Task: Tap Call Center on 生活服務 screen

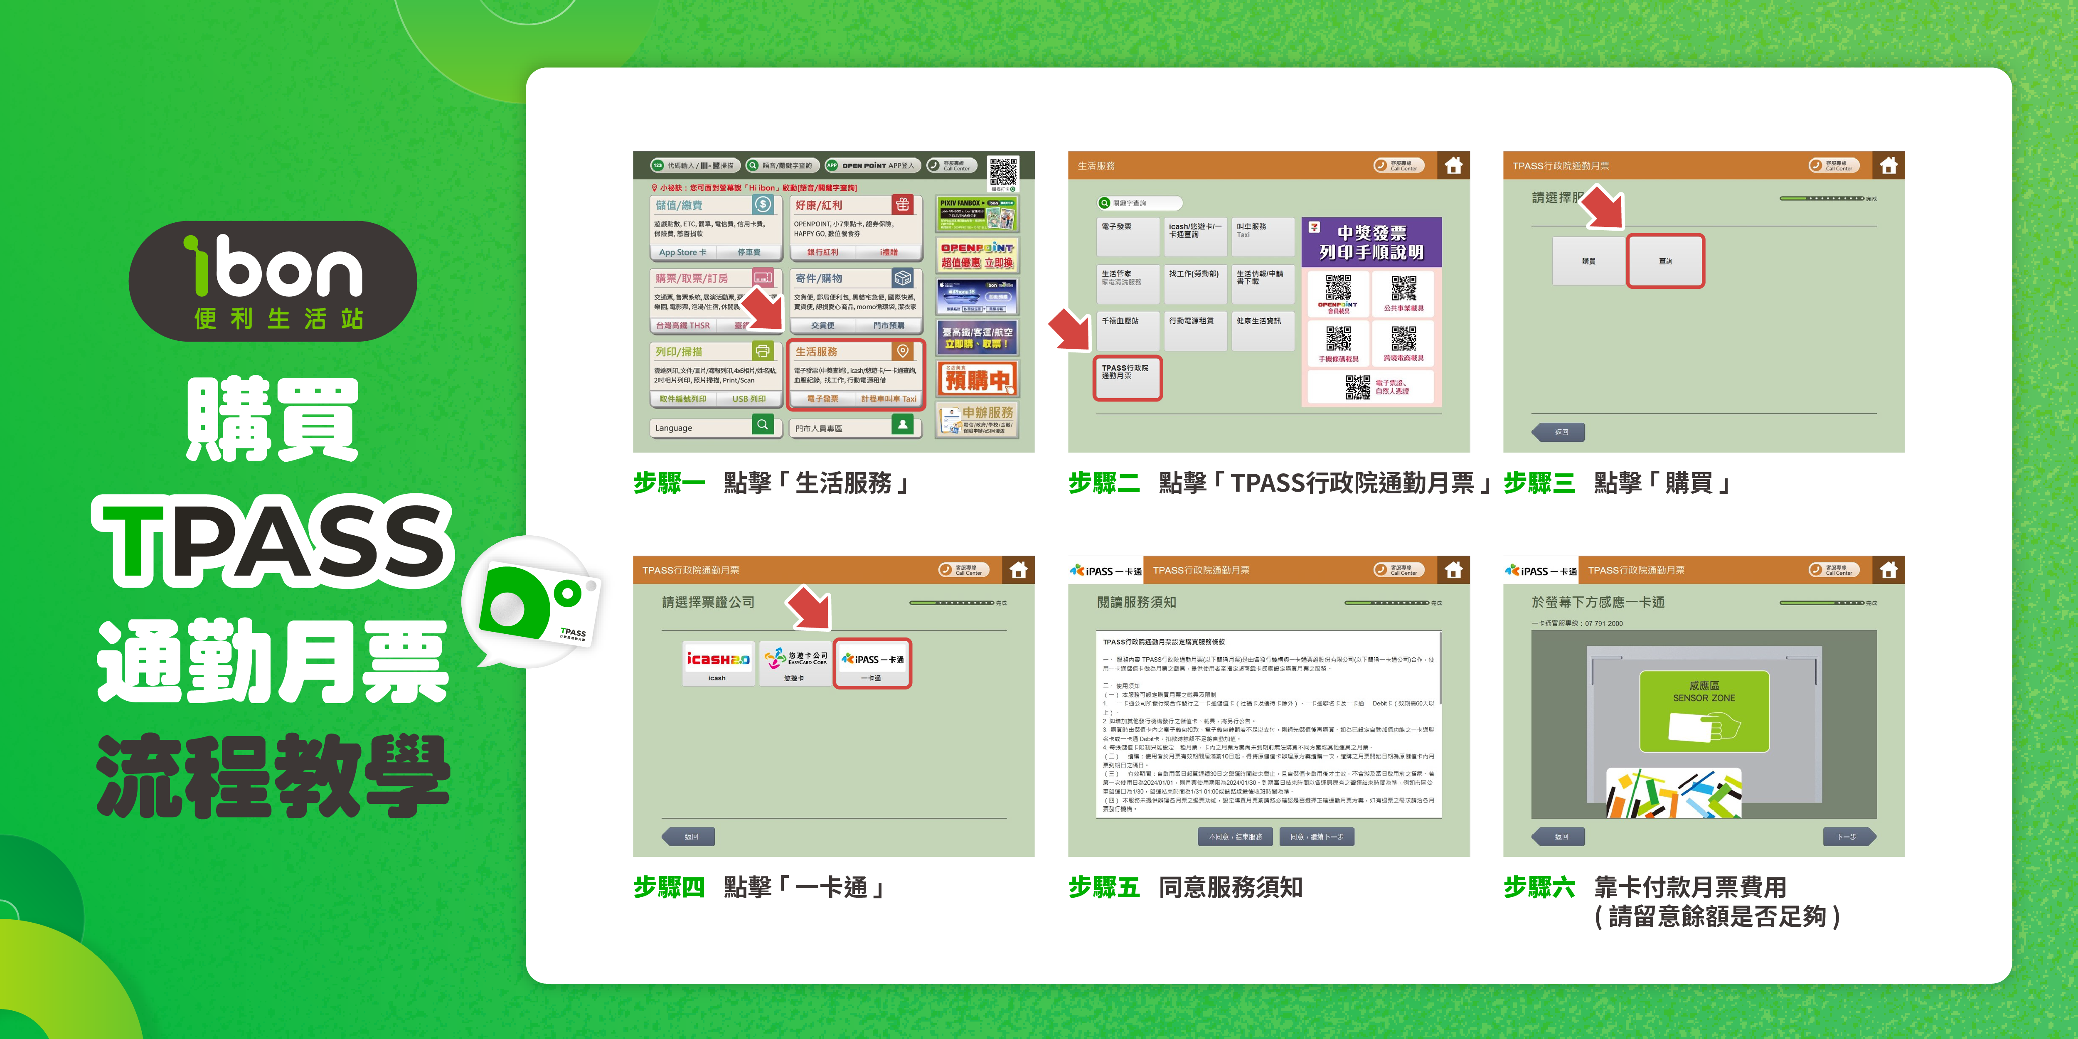Action: click(x=1400, y=165)
